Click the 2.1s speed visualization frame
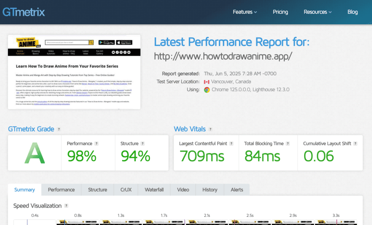This screenshot has height=225, width=372. 207,222
